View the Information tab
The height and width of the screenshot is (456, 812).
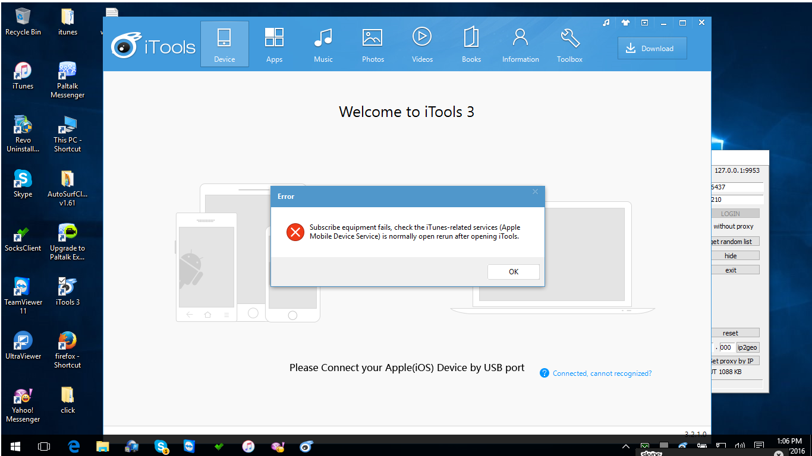[x=521, y=44]
